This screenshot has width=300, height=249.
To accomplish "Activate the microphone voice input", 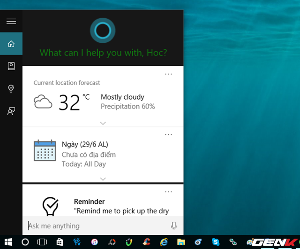I will click(x=174, y=226).
